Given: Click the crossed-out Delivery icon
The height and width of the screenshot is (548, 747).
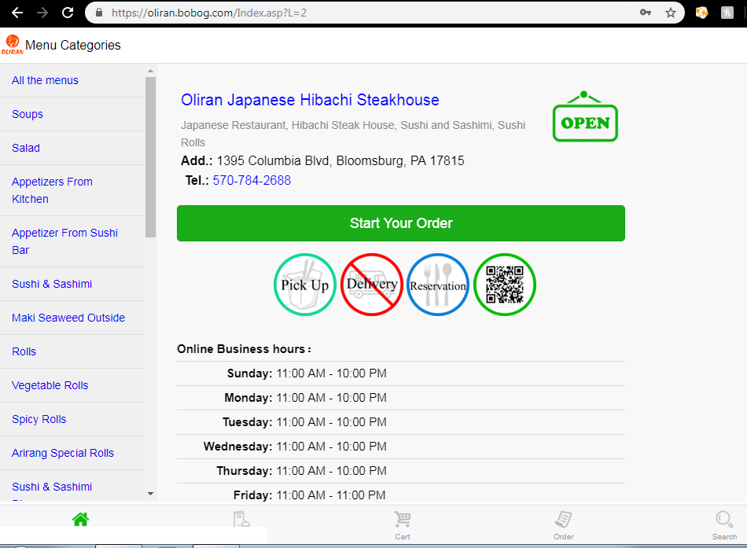Looking at the screenshot, I should click(x=372, y=285).
